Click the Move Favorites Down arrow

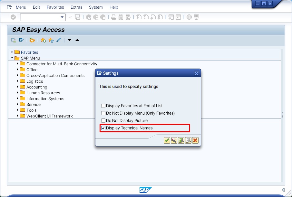point(70,40)
